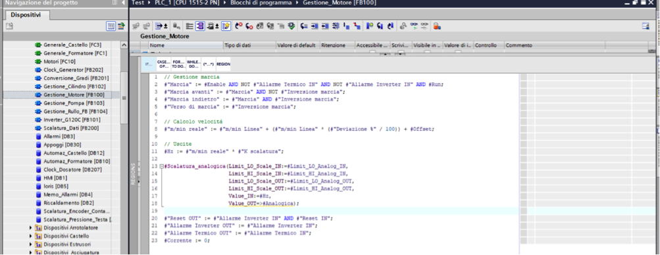Image resolution: width=660 pixels, height=255 pixels.
Task: Click the second grey page-with-arrow icon in the toolbar
Action: tap(270, 26)
